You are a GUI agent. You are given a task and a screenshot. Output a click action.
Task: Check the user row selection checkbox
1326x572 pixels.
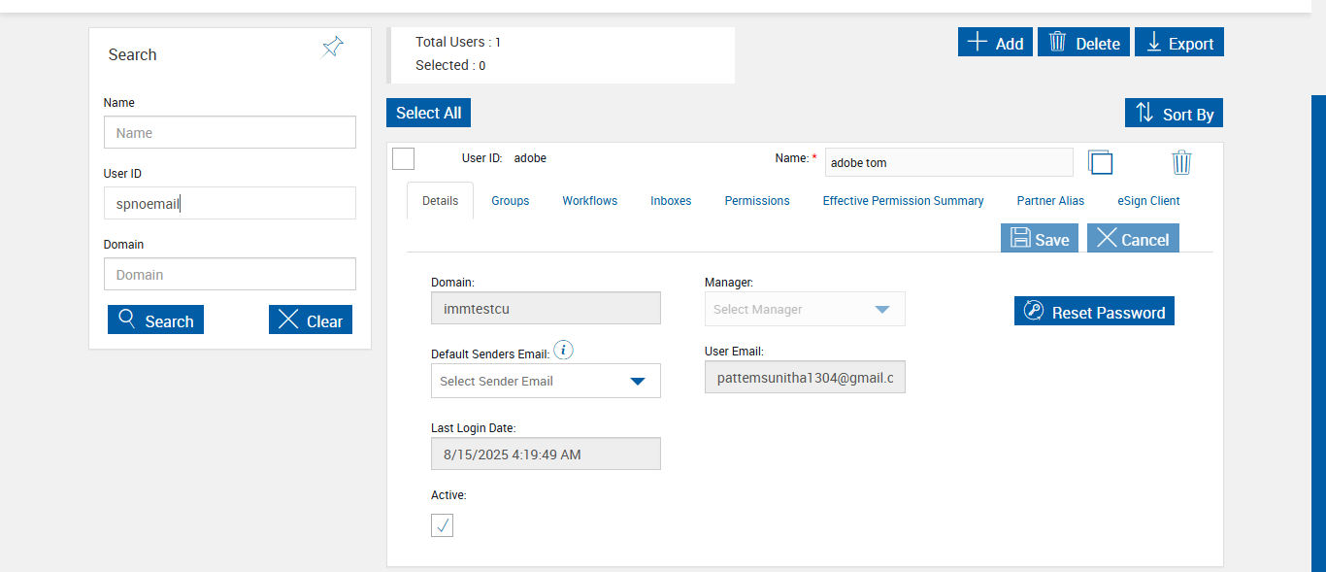click(403, 158)
